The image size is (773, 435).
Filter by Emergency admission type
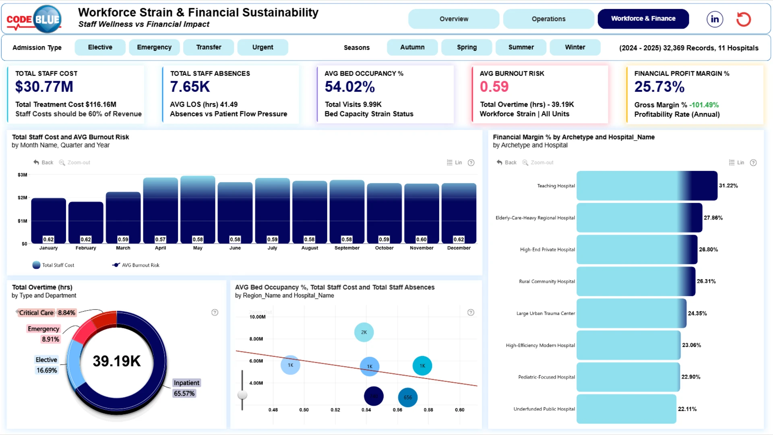[x=154, y=47]
